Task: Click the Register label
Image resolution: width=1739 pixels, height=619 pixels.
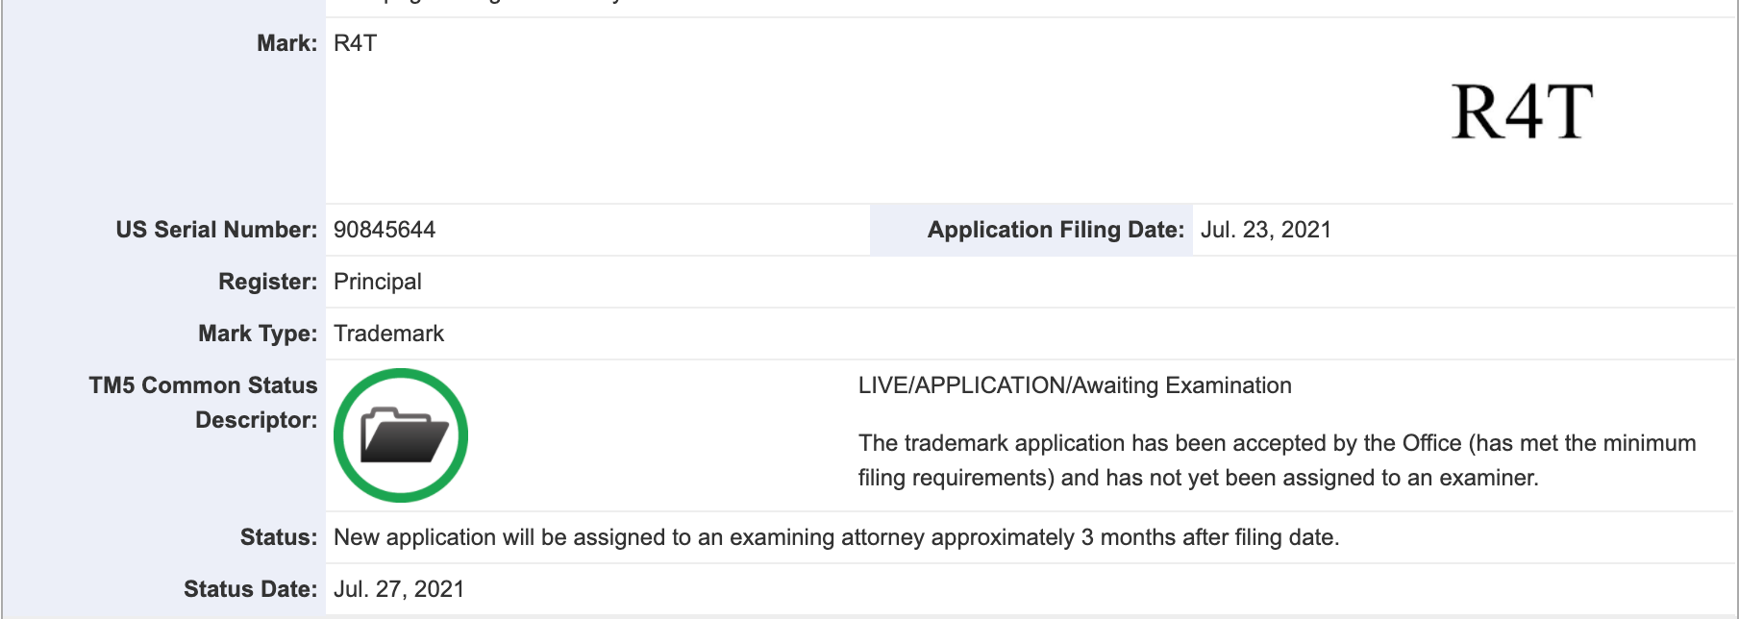Action: pos(267,282)
